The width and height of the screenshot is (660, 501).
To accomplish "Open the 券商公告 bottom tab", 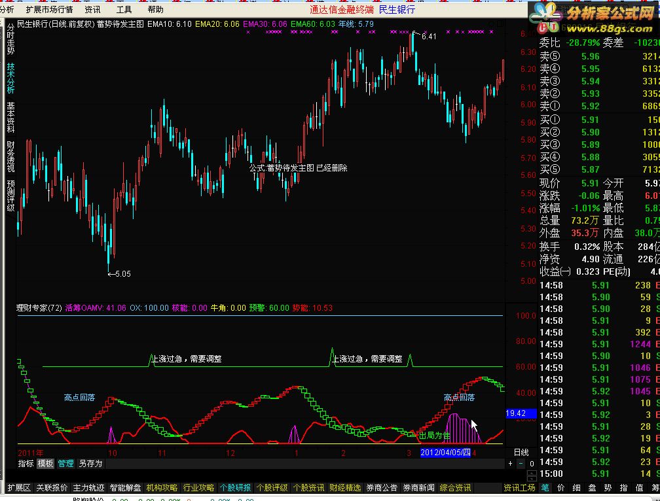I will 382,487.
